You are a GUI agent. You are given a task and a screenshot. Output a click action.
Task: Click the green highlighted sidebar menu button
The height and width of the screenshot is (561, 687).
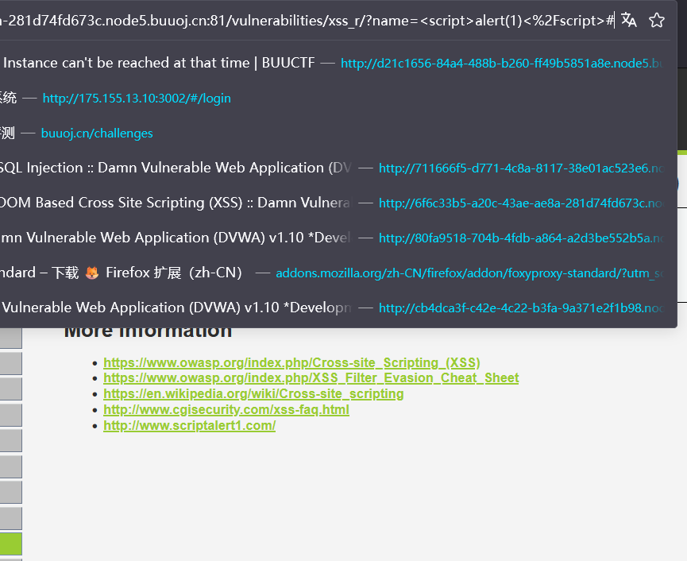point(10,544)
